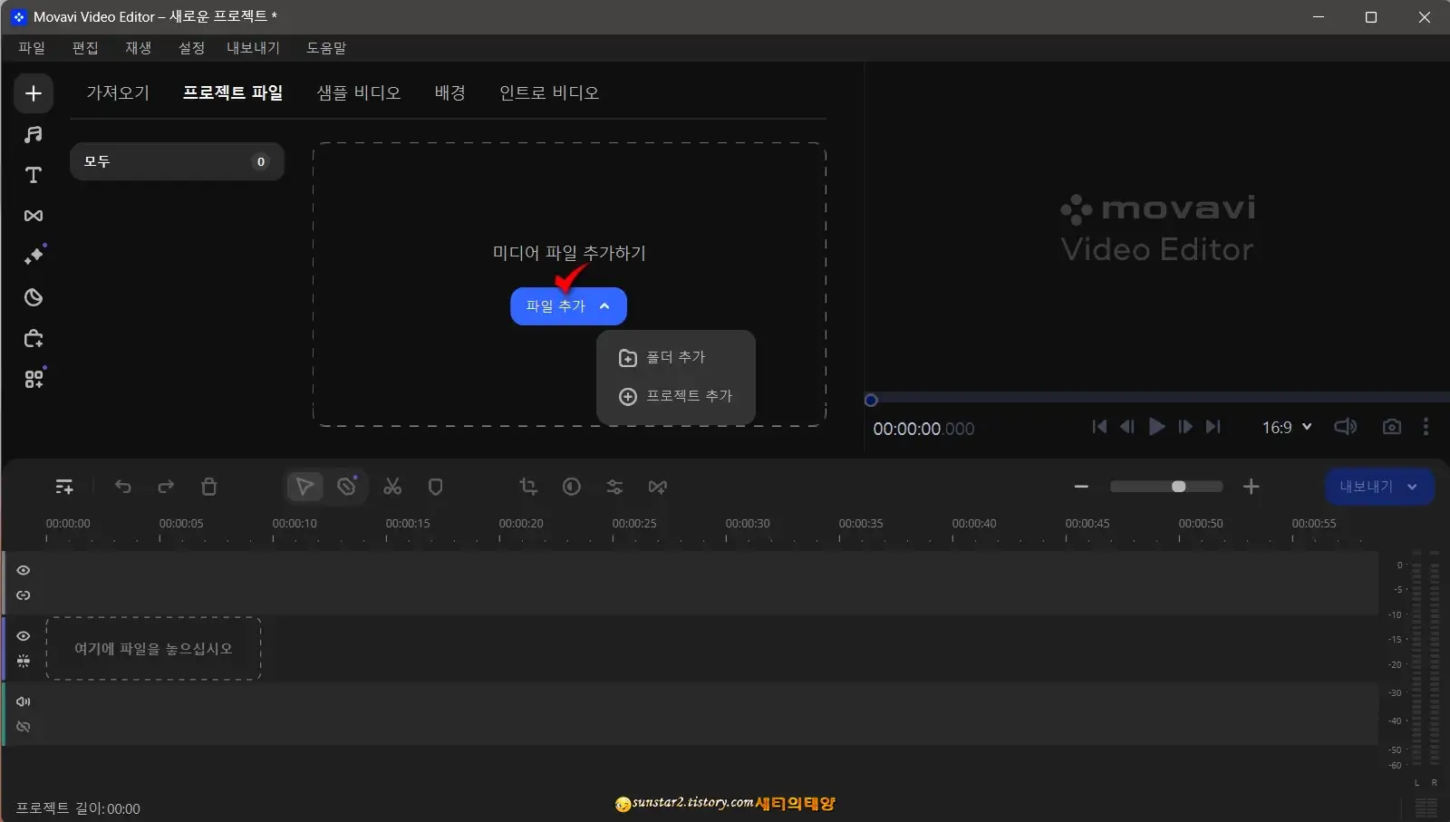Open the transition wizard icon
Image resolution: width=1450 pixels, height=822 pixels.
pyautogui.click(x=658, y=487)
